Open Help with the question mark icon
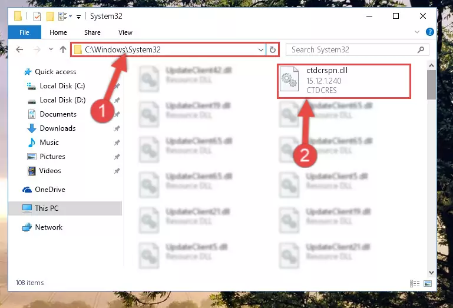Image resolution: width=453 pixels, height=308 pixels. (x=429, y=32)
